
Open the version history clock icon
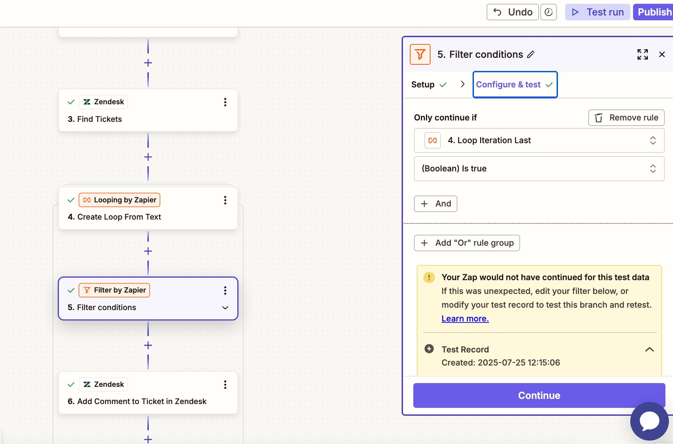click(548, 12)
